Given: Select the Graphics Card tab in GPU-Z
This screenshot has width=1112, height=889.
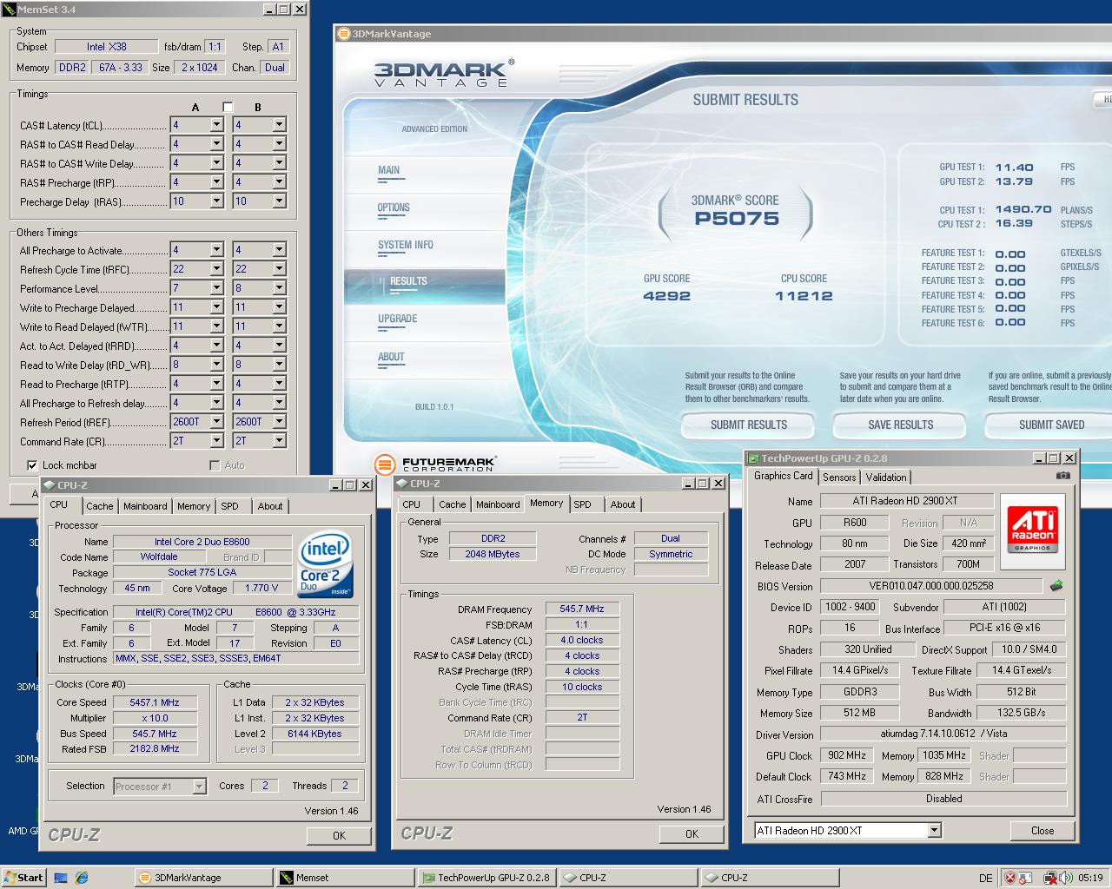Looking at the screenshot, I should tap(783, 476).
